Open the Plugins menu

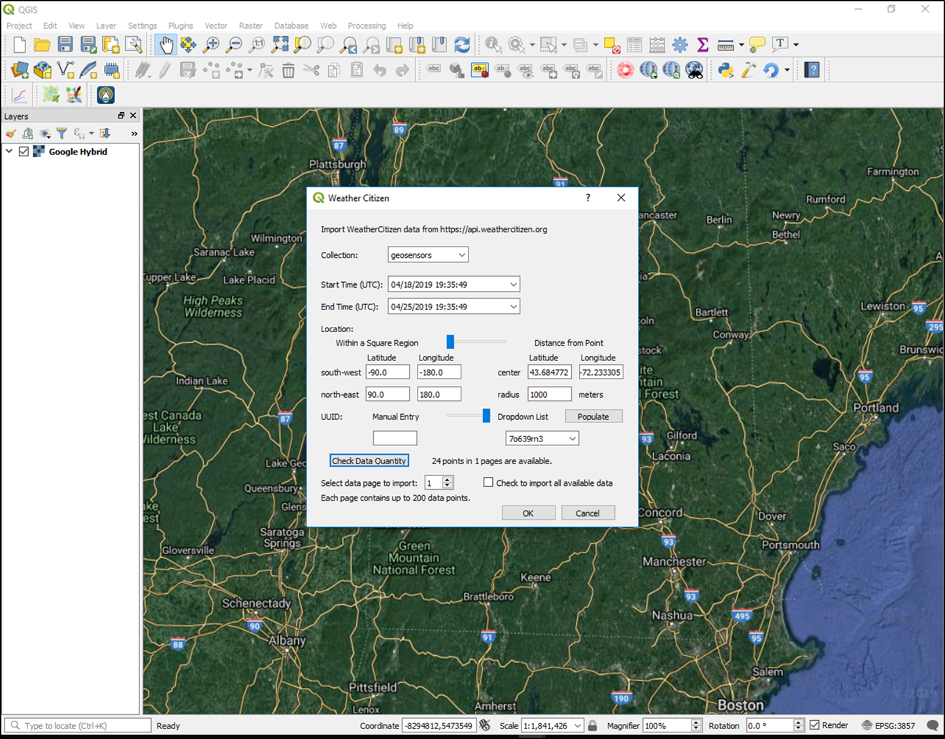180,26
